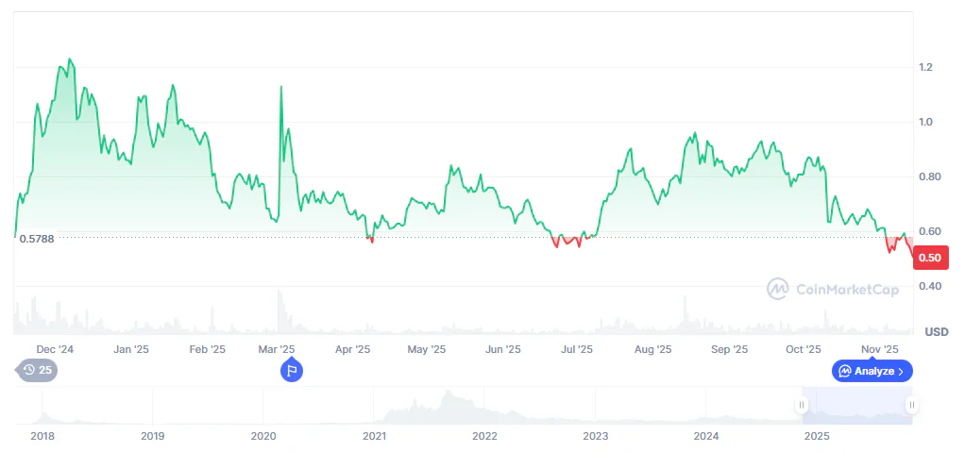Viewport: 965px width, 469px height.
Task: Select 2023 in the overview timeline
Action: pyautogui.click(x=595, y=437)
